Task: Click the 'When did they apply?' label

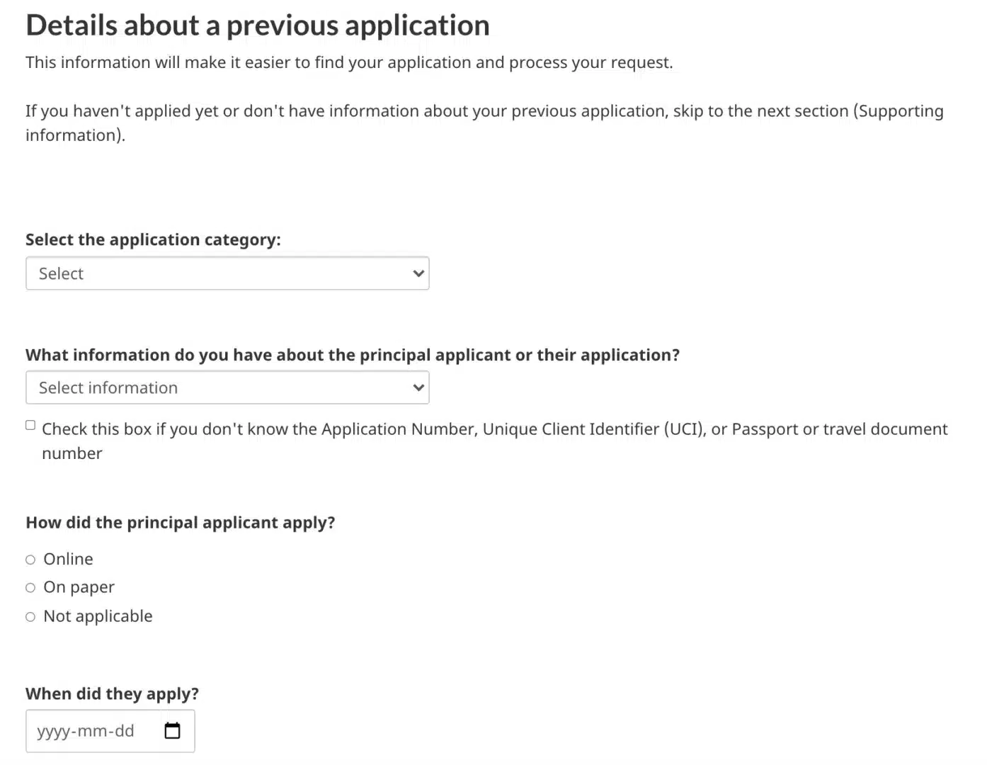Action: click(112, 693)
